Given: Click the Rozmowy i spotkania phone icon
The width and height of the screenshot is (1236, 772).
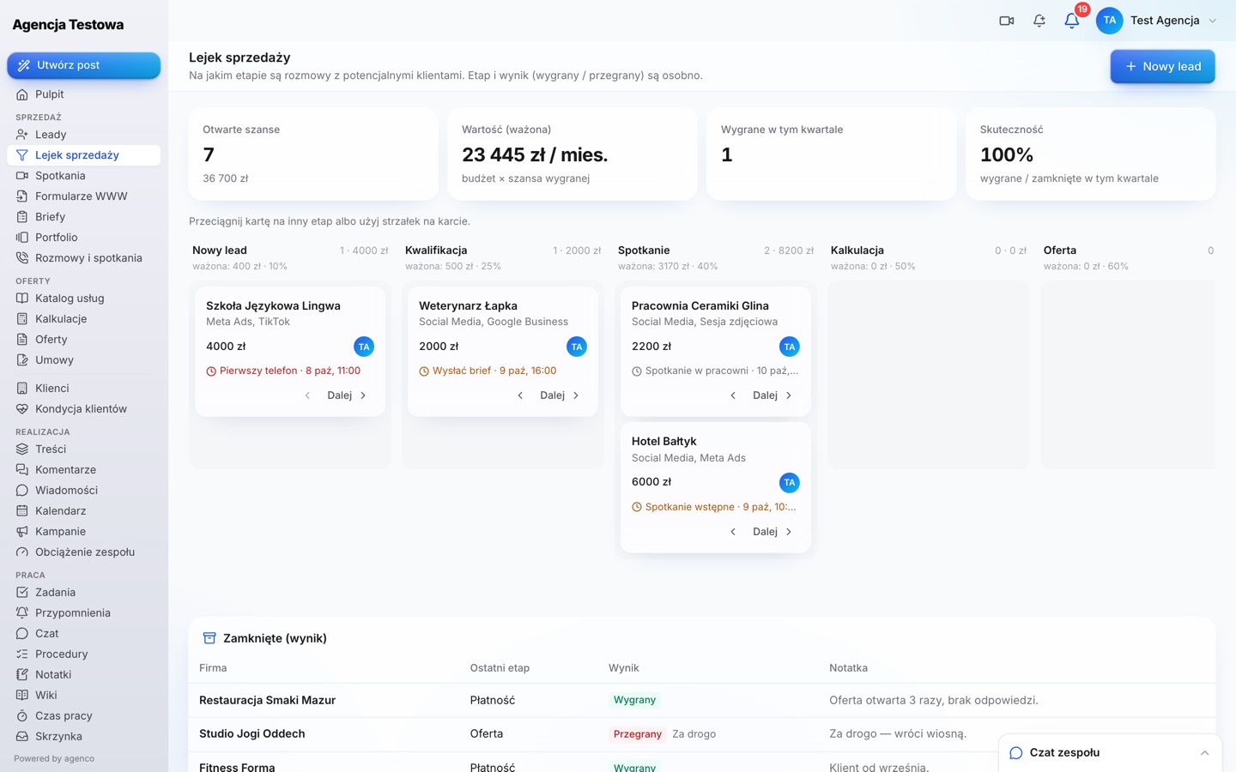Looking at the screenshot, I should 22,258.
